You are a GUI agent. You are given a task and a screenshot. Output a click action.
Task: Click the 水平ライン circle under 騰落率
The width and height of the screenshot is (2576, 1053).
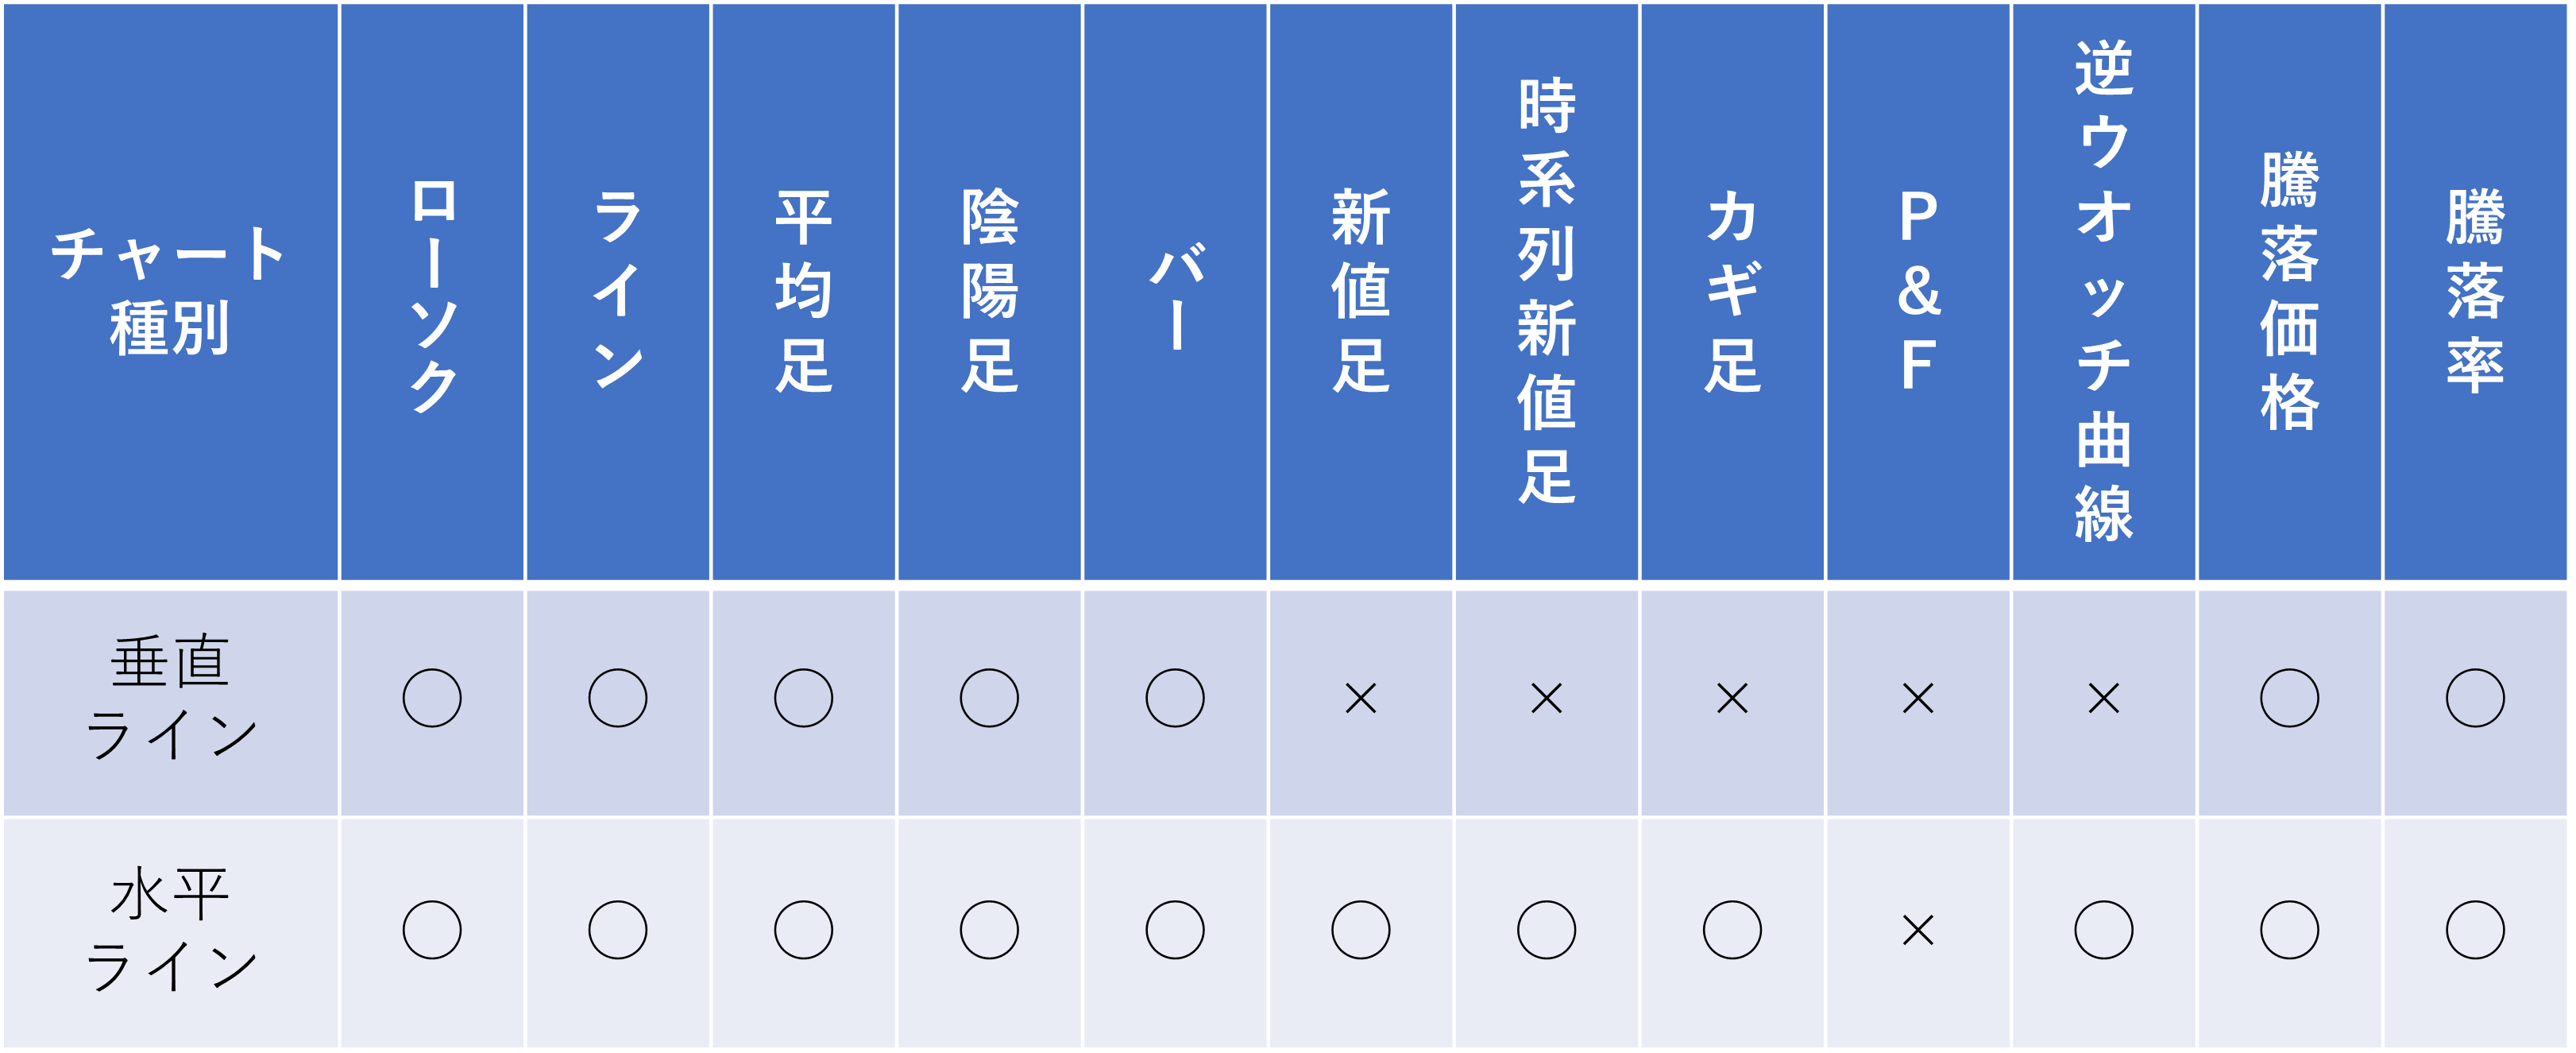[x=2475, y=931]
